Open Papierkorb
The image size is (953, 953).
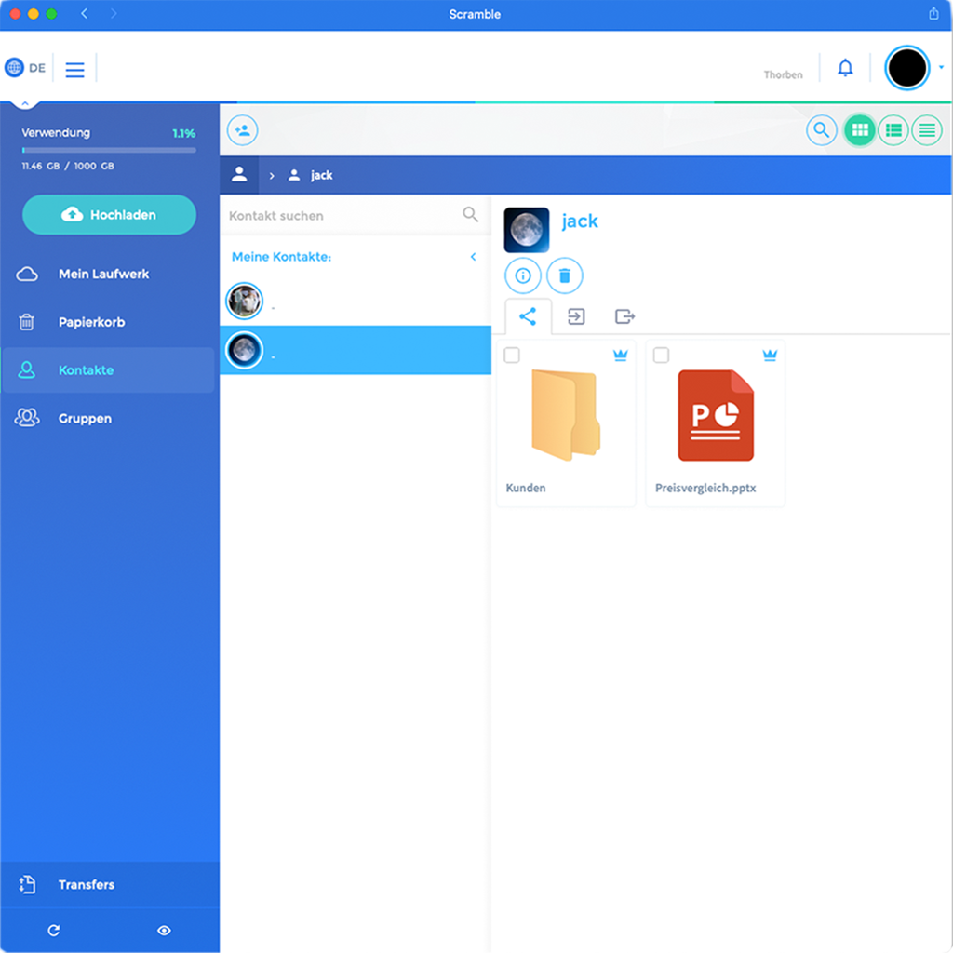108,322
